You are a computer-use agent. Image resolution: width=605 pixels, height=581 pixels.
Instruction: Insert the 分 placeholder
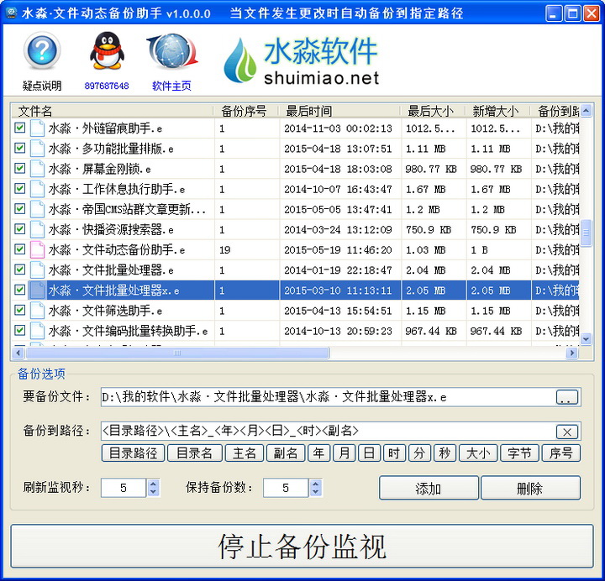(419, 453)
